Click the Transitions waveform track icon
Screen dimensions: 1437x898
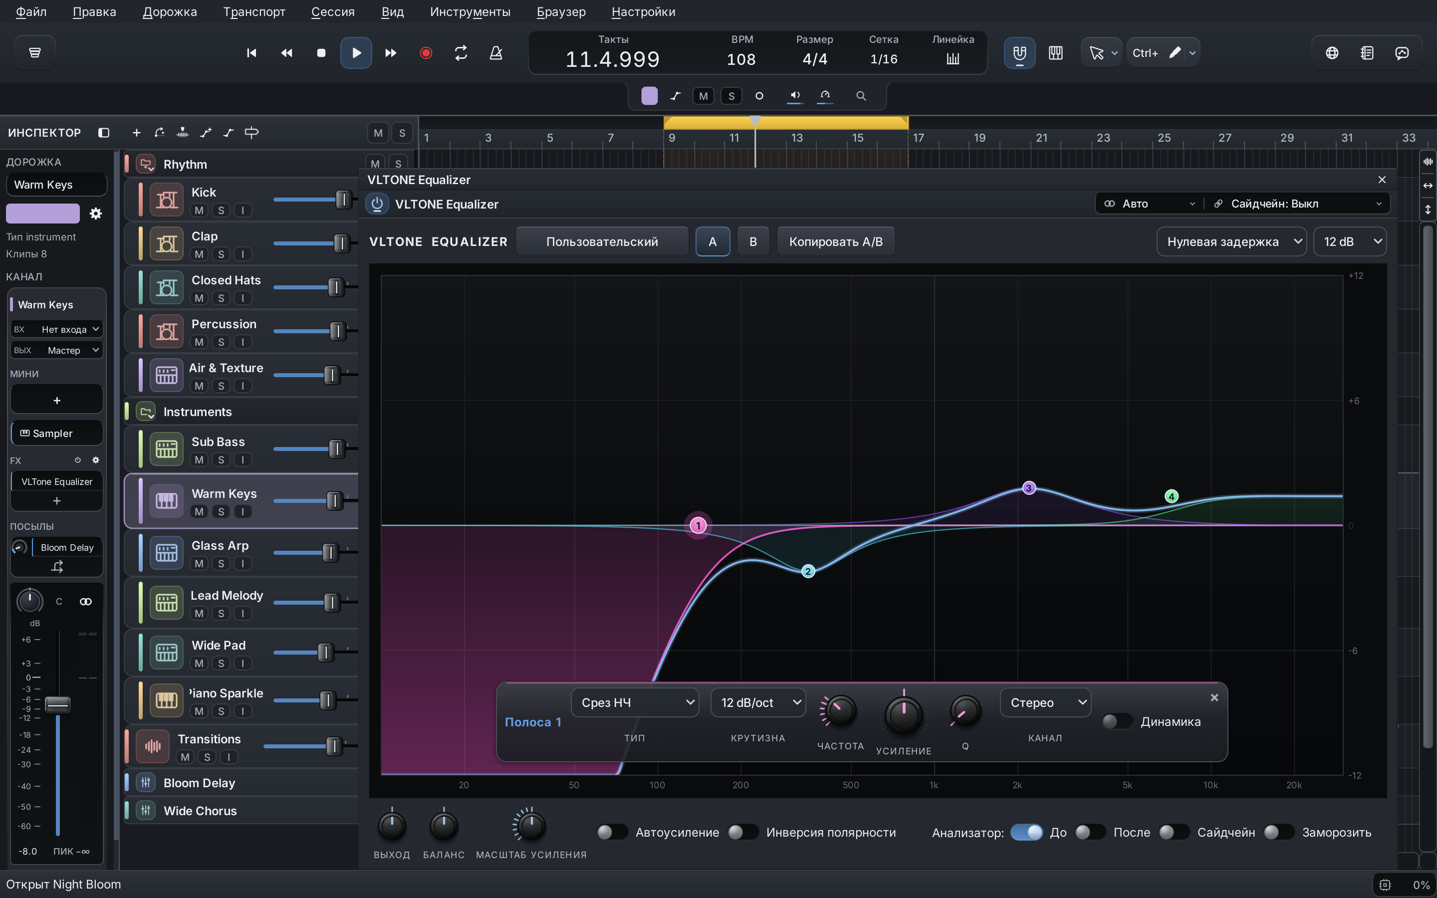[x=153, y=746]
